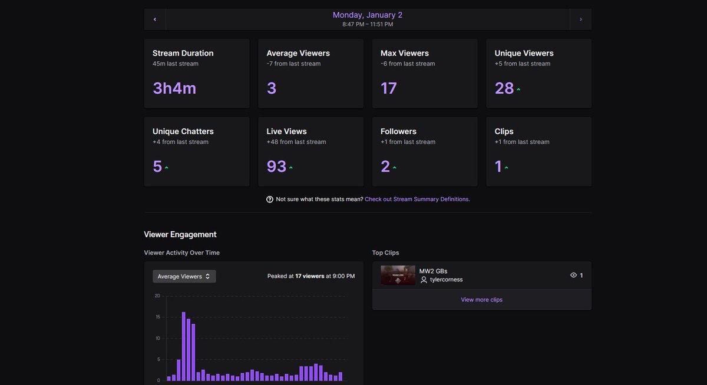
Task: Click the tallest bar in the viewers chart
Action: point(184,346)
